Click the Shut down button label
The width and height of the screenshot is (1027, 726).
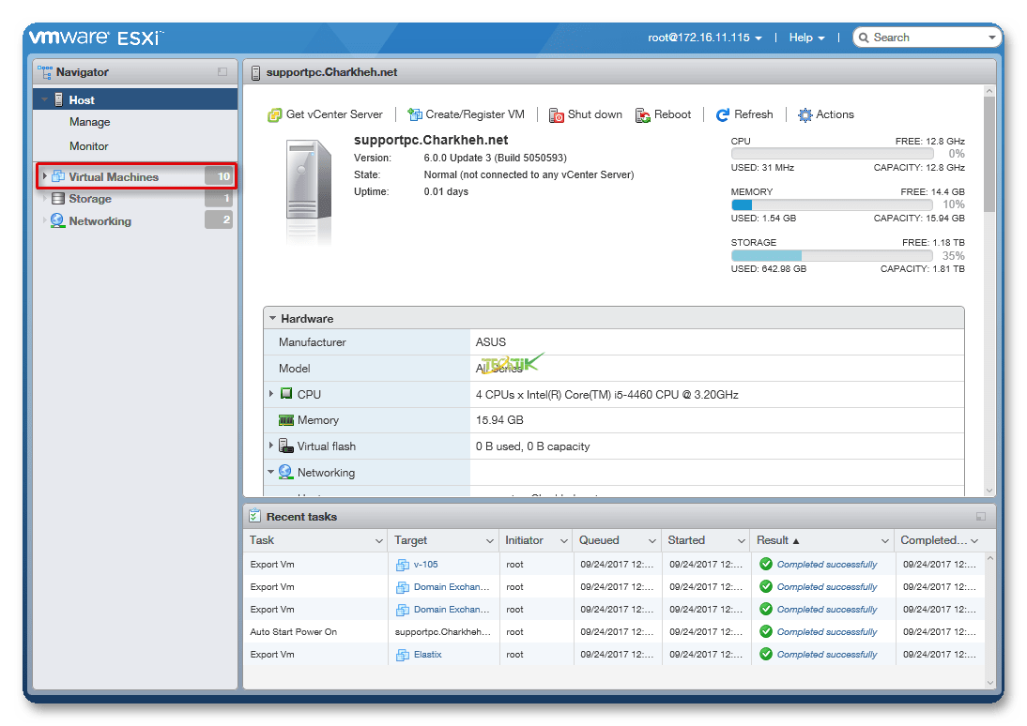click(x=595, y=114)
